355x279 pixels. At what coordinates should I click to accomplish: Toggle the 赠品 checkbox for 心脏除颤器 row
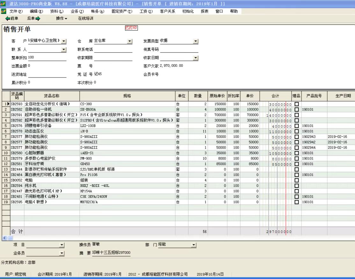tap(297, 153)
